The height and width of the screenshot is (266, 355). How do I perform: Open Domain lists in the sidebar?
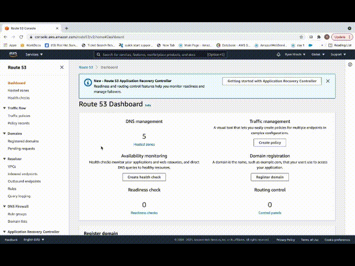pyautogui.click(x=17, y=222)
